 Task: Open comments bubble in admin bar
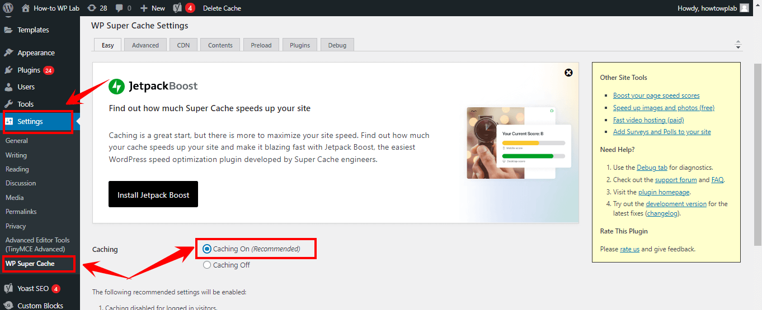[123, 8]
